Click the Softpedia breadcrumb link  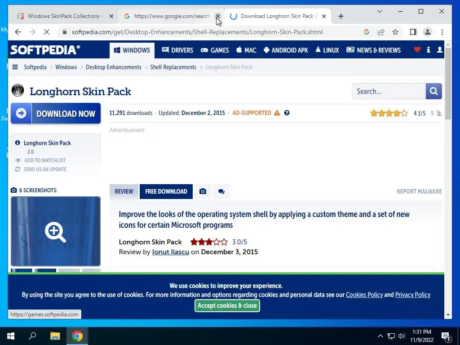point(35,67)
